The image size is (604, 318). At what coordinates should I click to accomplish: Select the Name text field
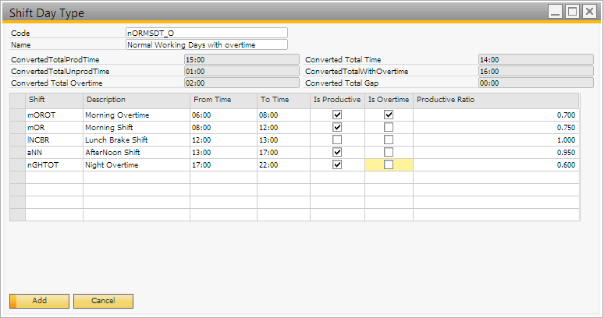click(x=206, y=45)
